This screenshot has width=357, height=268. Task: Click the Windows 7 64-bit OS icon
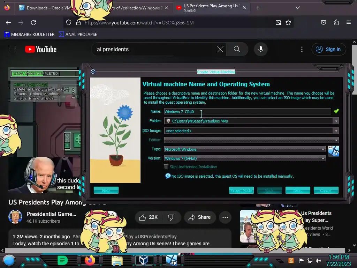(334, 151)
